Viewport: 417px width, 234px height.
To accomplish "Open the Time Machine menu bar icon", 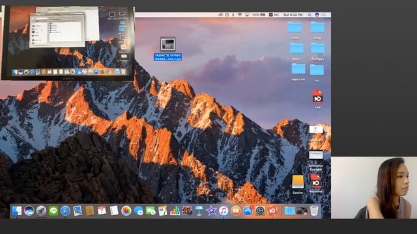I will [227, 15].
